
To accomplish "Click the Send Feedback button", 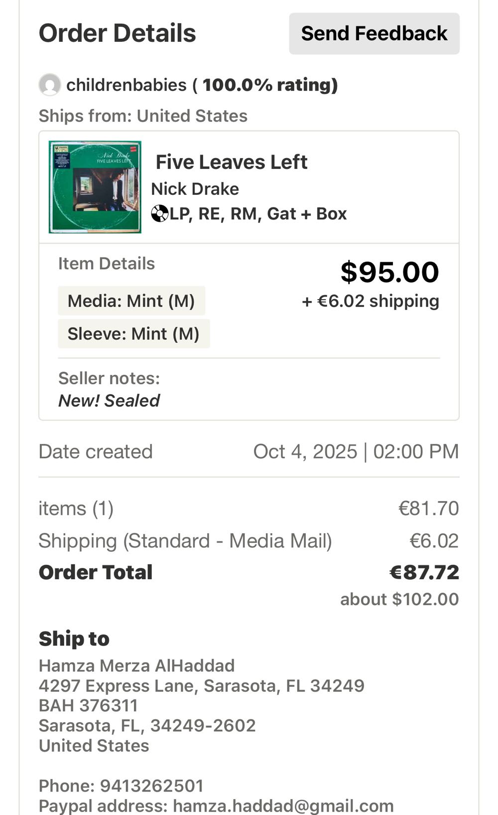I will tap(374, 33).
